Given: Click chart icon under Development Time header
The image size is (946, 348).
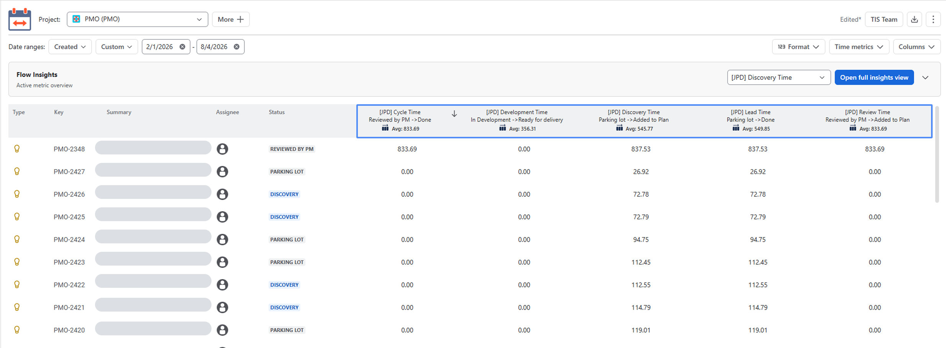Looking at the screenshot, I should coord(502,128).
